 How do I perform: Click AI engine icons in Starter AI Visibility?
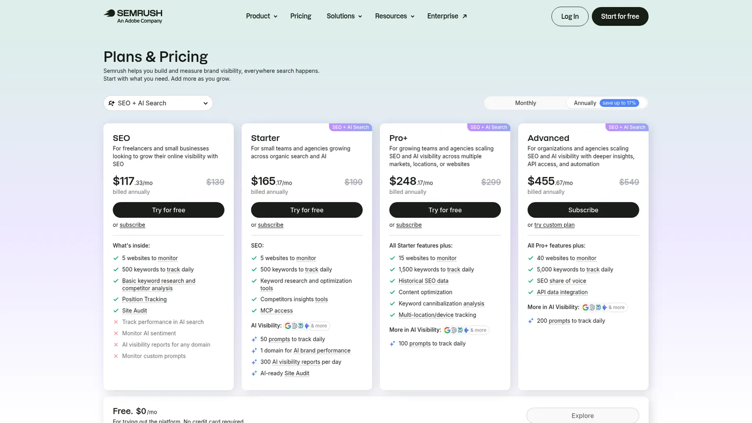click(x=297, y=326)
